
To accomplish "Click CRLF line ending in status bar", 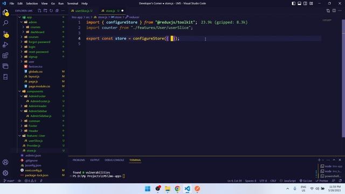I will click(x=273, y=181).
